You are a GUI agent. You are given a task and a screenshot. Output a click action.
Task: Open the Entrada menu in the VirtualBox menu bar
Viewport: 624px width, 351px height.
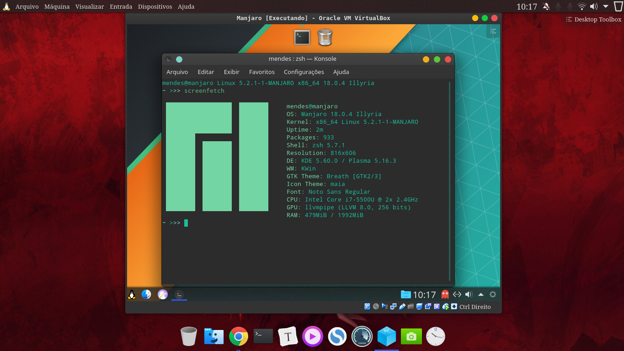121,6
